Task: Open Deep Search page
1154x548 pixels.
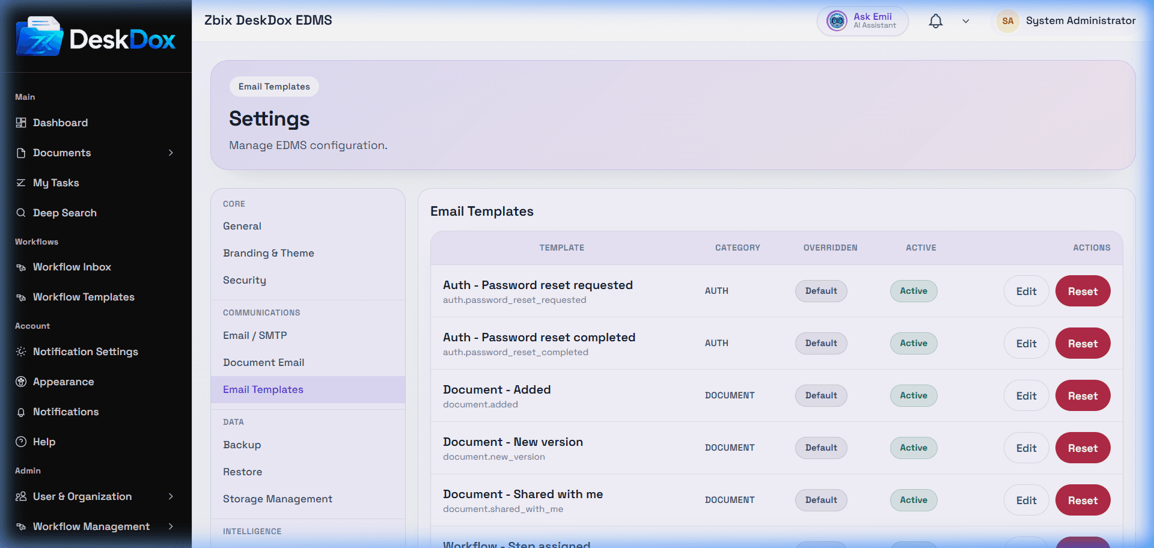Action: point(65,213)
